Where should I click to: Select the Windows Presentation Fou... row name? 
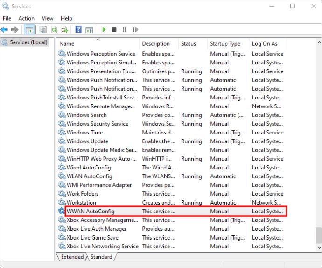coord(101,71)
